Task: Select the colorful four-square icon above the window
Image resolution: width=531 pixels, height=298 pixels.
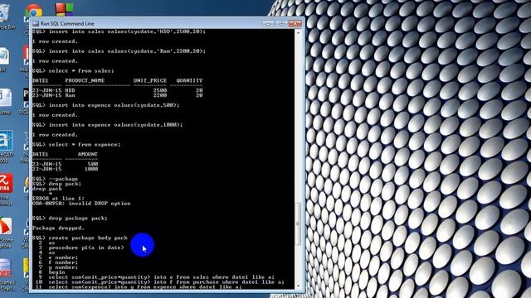Action: click(x=64, y=10)
